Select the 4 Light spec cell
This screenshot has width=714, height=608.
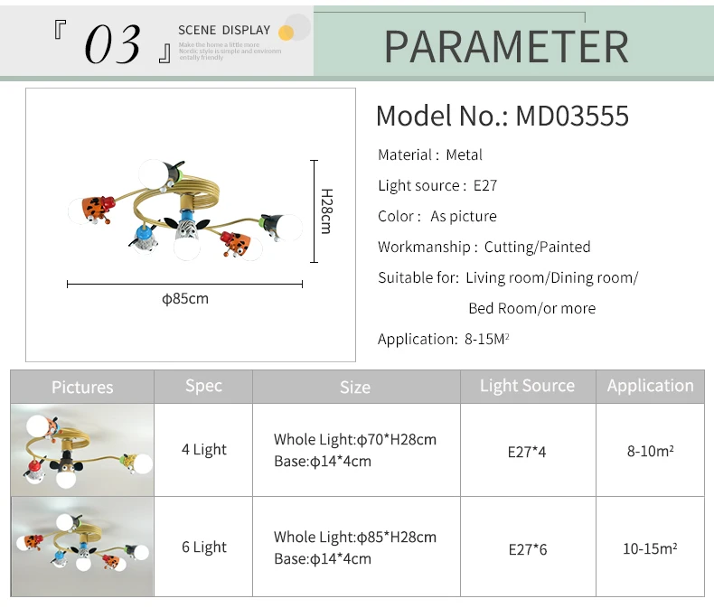point(203,450)
